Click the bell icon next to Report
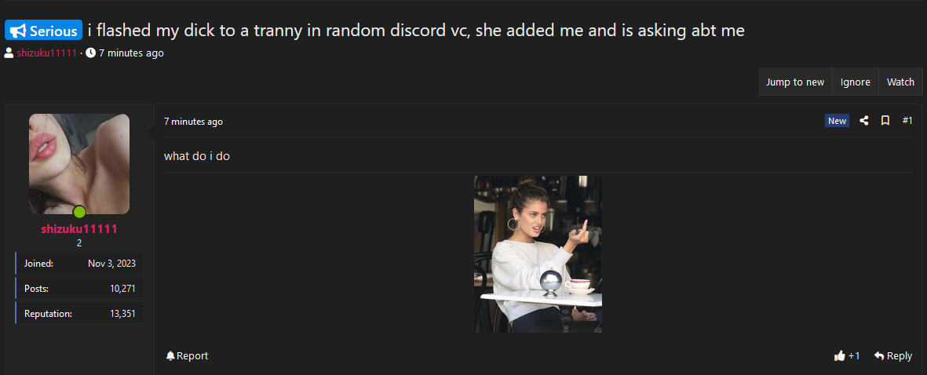Image resolution: width=927 pixels, height=375 pixels. coord(170,355)
